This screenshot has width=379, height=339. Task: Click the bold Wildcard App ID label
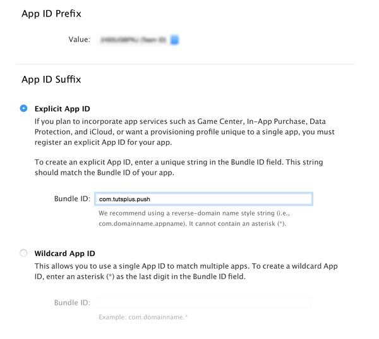[65, 254]
